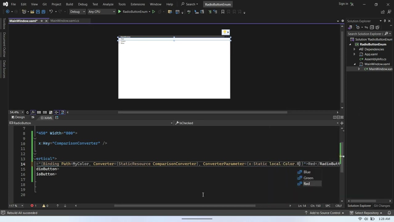Pin the Solution Explorer panel with pin icon
The height and width of the screenshot is (222, 394).
385,21
